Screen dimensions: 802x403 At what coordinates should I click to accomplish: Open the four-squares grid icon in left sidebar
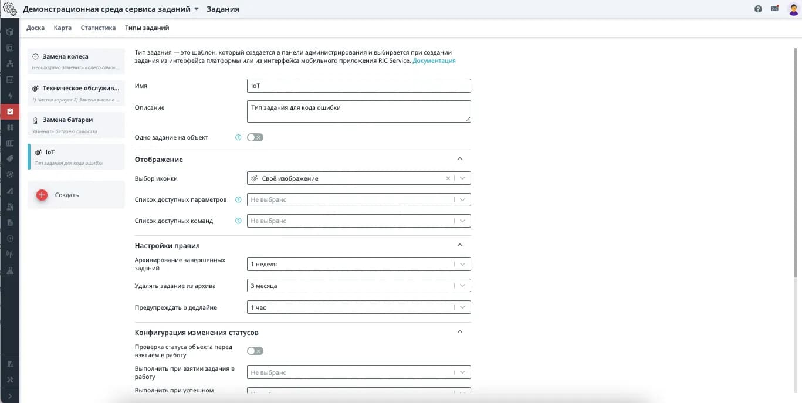10,127
